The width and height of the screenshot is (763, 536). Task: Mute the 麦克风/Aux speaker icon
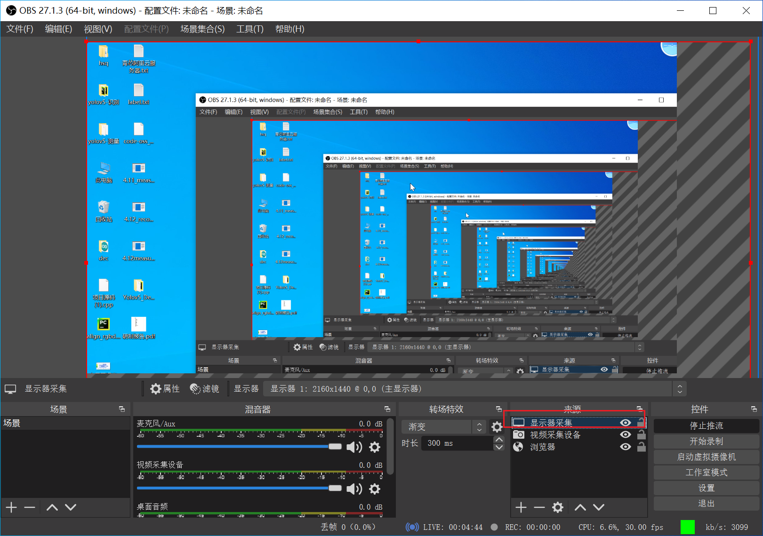point(354,447)
